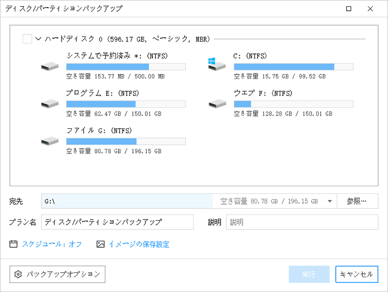
Task: Click the プラン名 text field
Action: (x=117, y=222)
